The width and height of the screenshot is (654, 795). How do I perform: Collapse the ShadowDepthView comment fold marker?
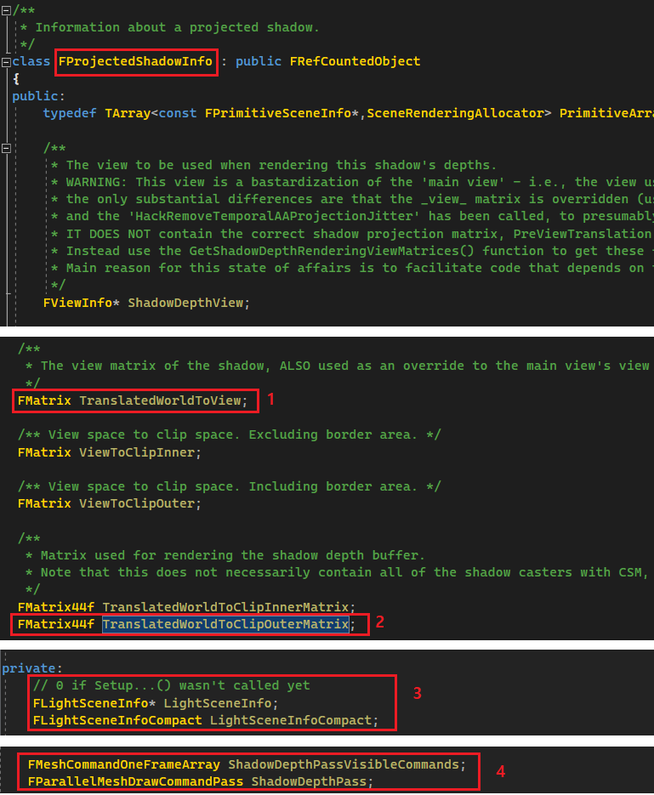click(6, 148)
